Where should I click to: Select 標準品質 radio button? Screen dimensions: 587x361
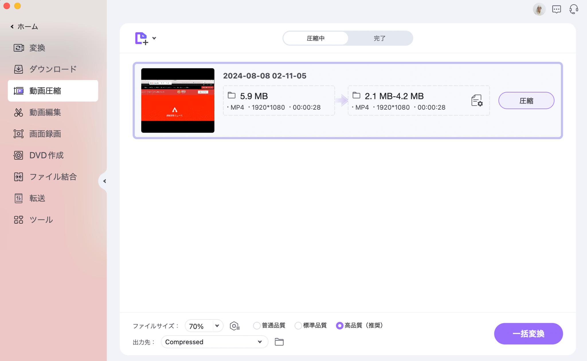(x=298, y=326)
